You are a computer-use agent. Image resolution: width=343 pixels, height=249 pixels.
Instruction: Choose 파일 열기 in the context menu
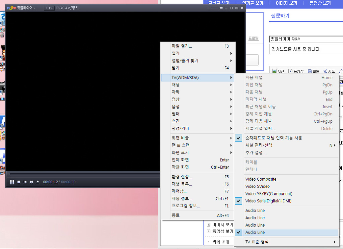point(182,46)
